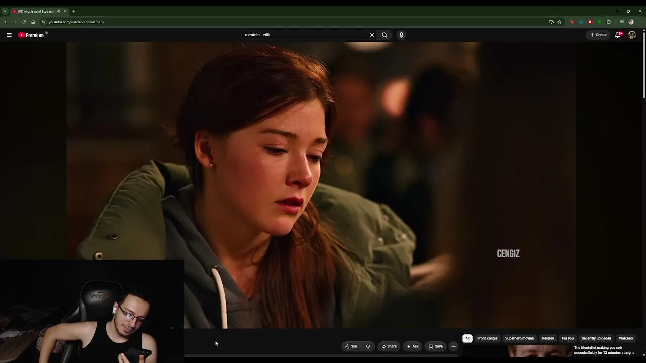View site information in address bar
646x363 pixels.
[44, 22]
